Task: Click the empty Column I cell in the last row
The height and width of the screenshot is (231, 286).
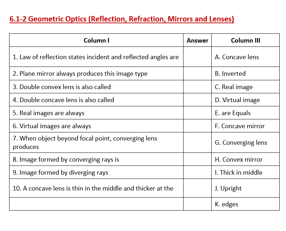Action: [96, 204]
